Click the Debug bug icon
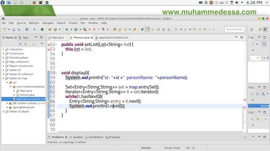This screenshot has height=151, width=270. (x=67, y=29)
